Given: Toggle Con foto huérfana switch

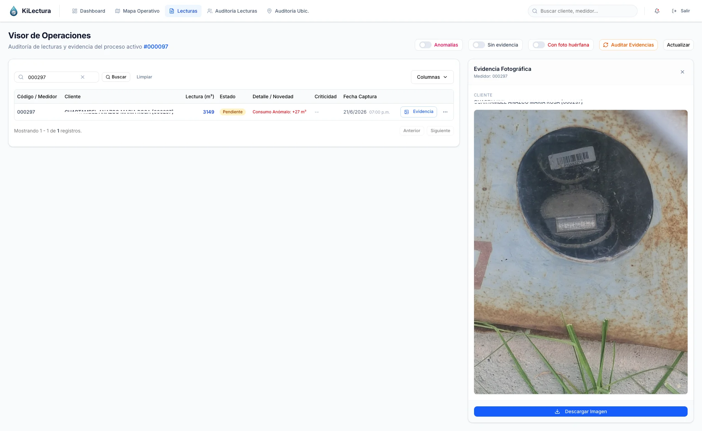Looking at the screenshot, I should (539, 45).
